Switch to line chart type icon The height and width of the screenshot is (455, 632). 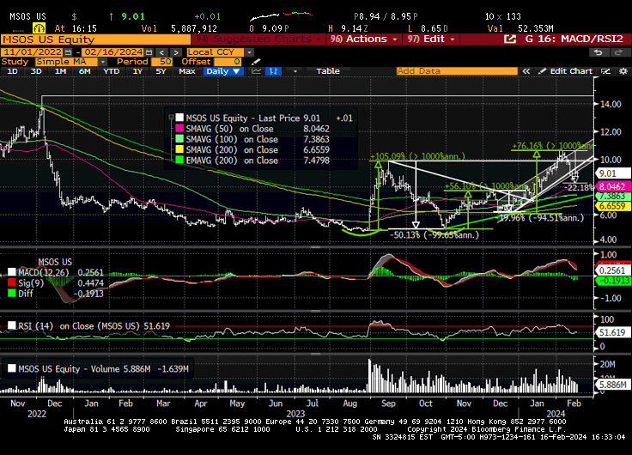pyautogui.click(x=257, y=71)
